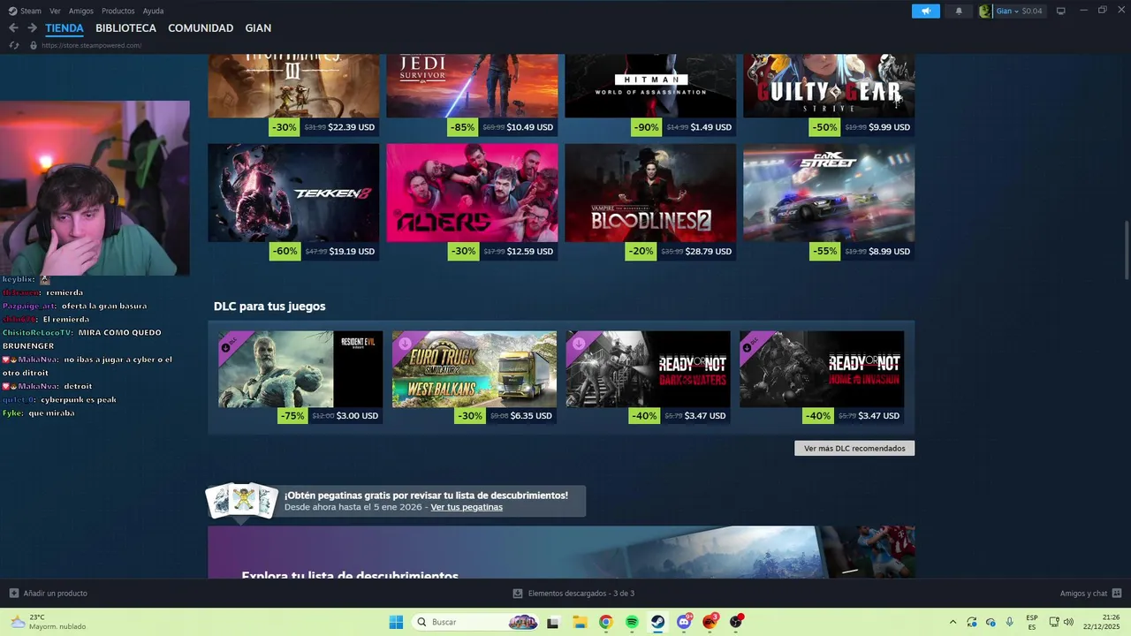
Task: Click the microphone icon in system tray
Action: click(x=1010, y=622)
